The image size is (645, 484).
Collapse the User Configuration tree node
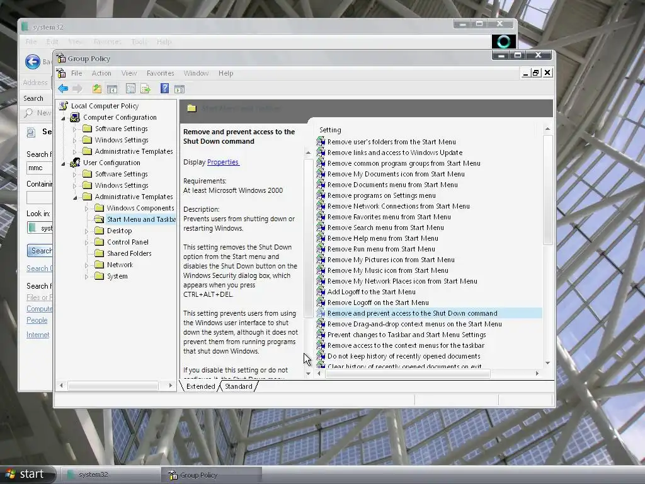[x=64, y=163]
